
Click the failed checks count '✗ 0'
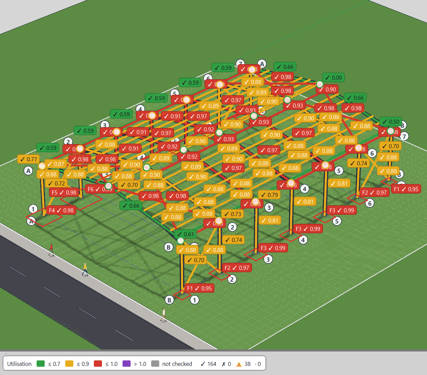[x=226, y=364]
